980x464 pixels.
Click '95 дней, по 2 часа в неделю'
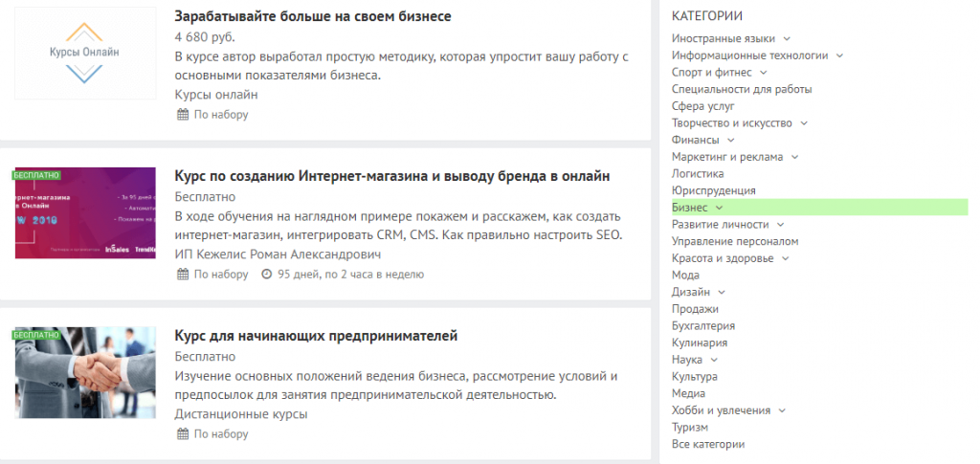tap(351, 275)
